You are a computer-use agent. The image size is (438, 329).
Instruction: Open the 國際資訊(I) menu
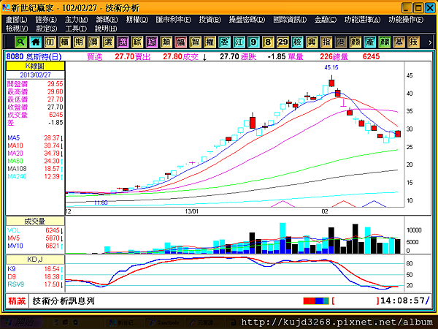click(290, 20)
